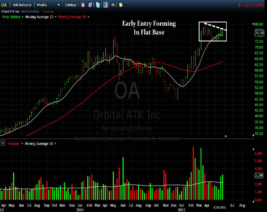Select the Moving Average 10 label
Screen dimensions: 267x212
39,17
